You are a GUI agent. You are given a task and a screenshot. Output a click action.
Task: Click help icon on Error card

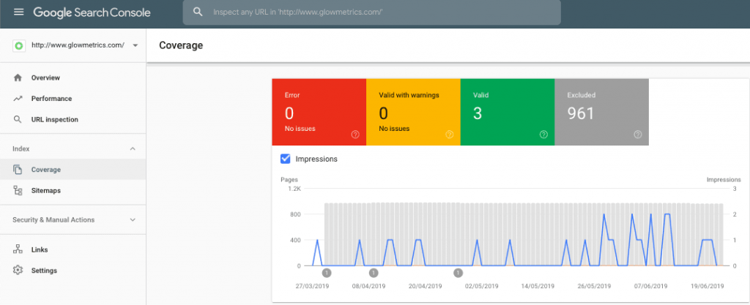355,135
